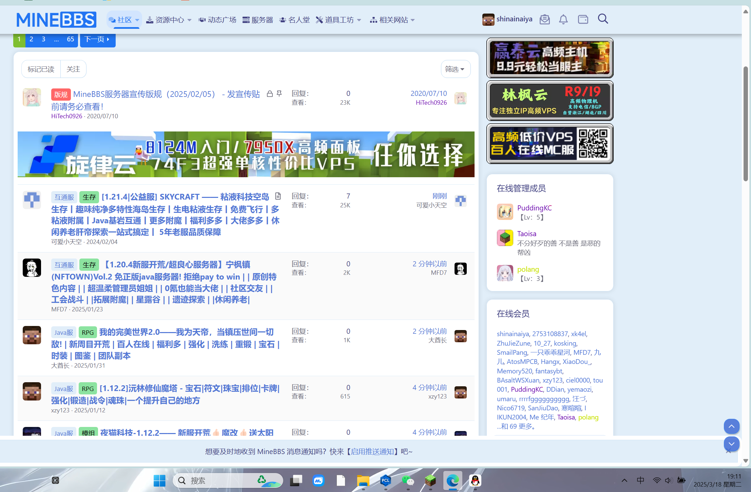The height and width of the screenshot is (492, 751).
Task: Open the inbox messages icon
Action: pyautogui.click(x=544, y=19)
